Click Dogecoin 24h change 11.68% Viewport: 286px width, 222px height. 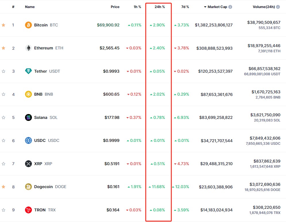tap(157, 187)
